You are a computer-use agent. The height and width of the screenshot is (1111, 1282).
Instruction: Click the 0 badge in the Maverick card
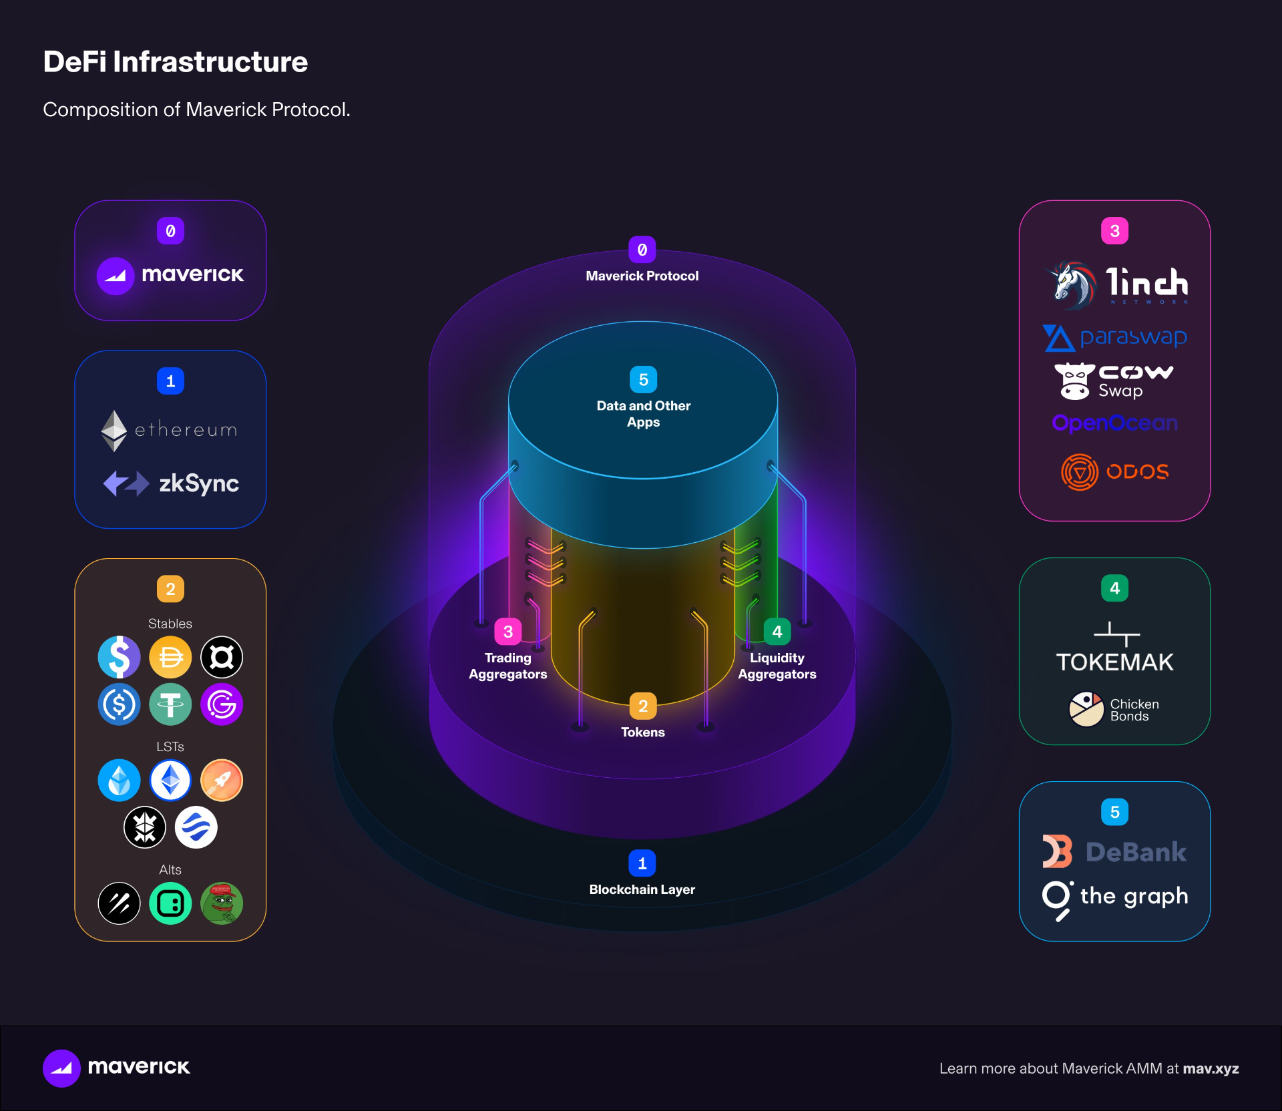coord(170,231)
